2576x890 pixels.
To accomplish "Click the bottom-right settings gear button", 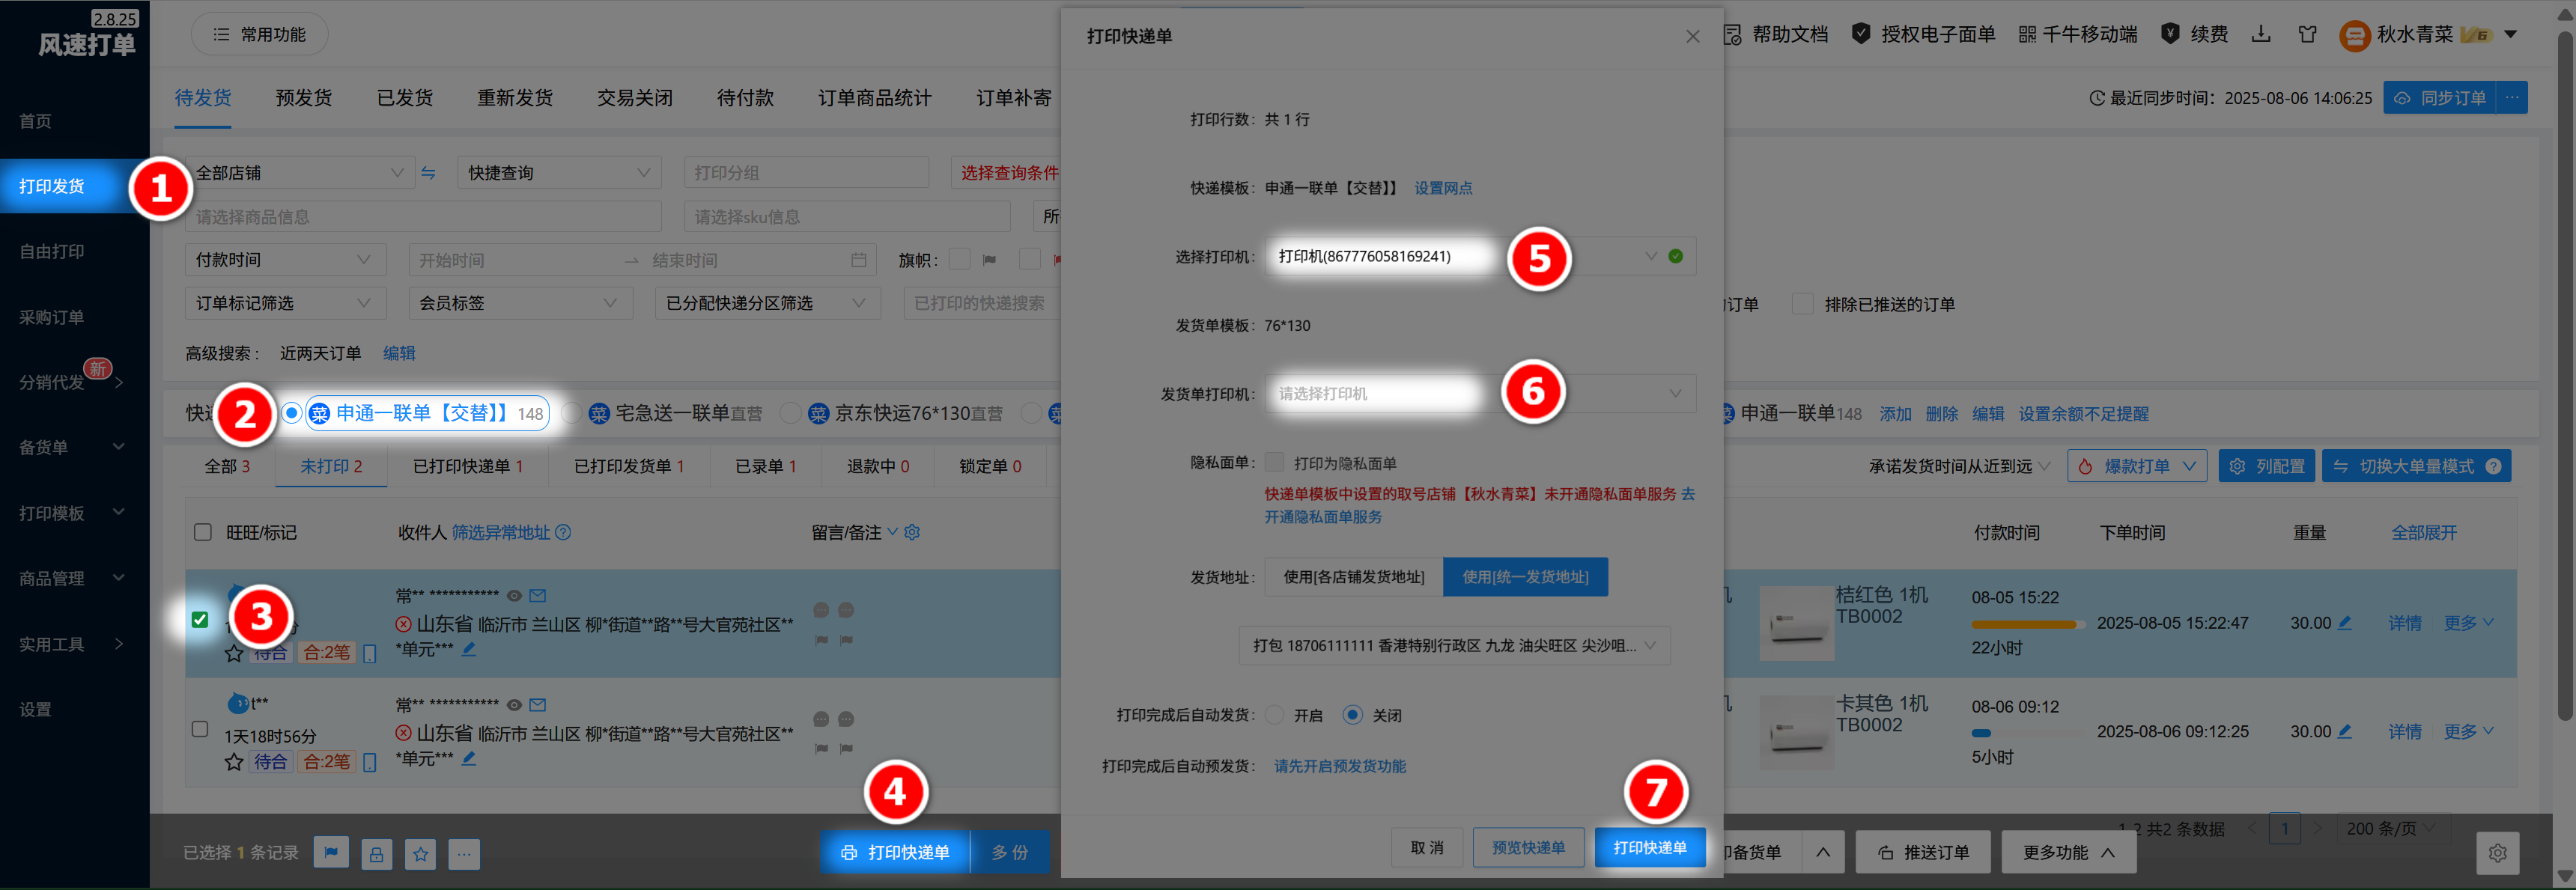I will point(2497,853).
